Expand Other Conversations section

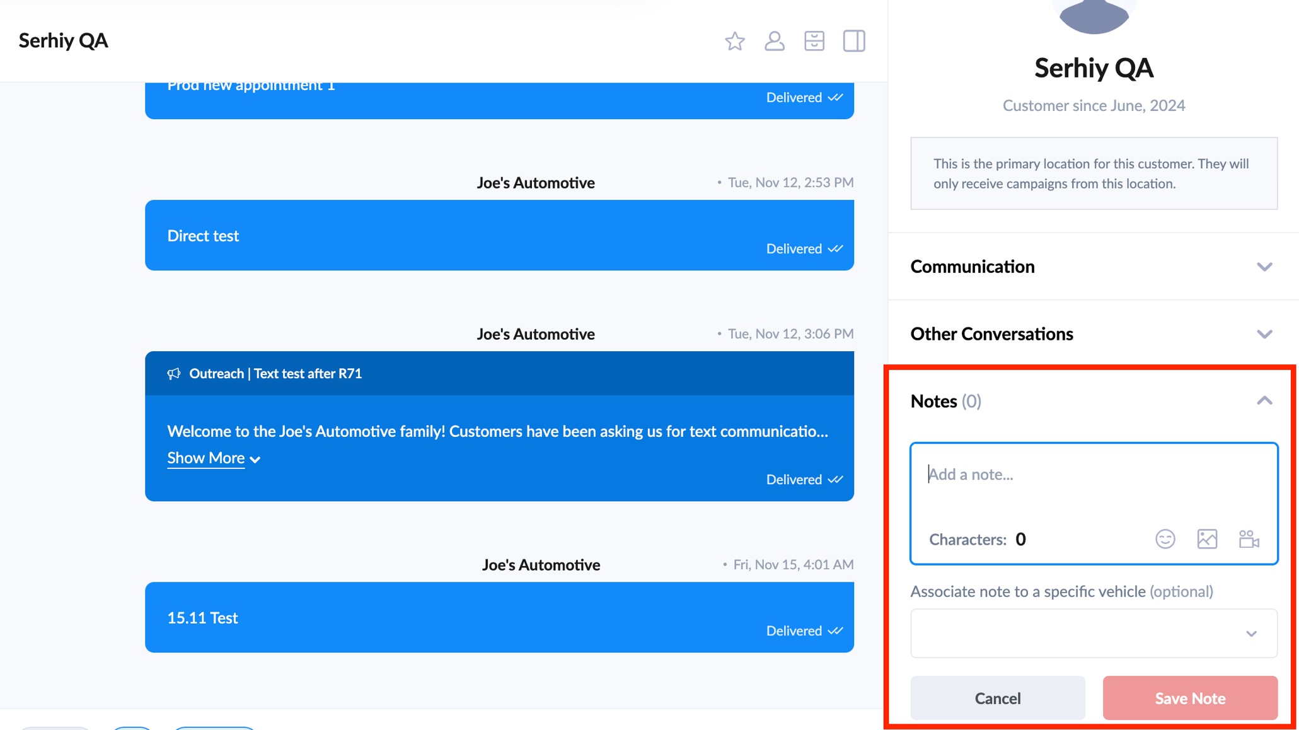point(1264,334)
